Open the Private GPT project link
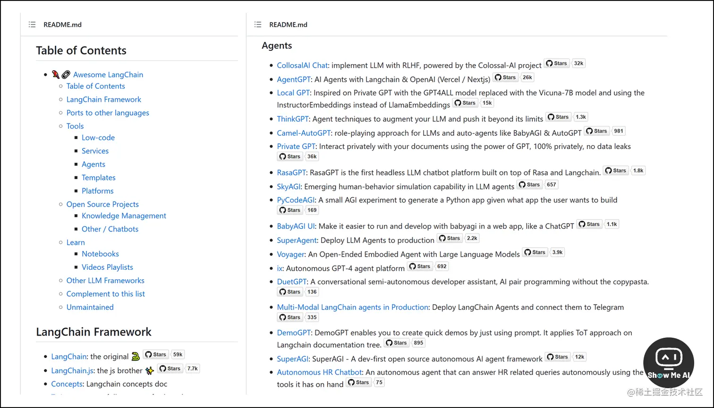 (x=296, y=146)
